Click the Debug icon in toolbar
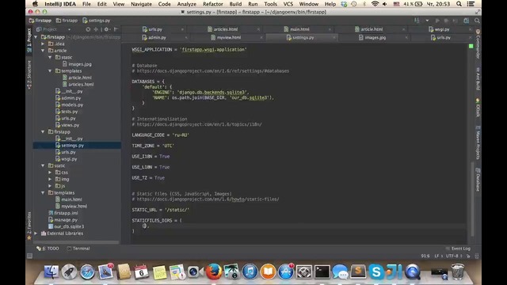This screenshot has width=507, height=285. tap(446, 21)
